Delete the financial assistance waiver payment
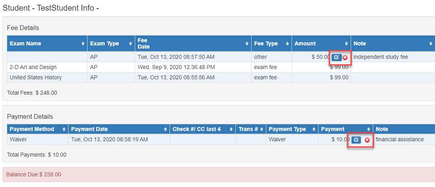 [367, 140]
